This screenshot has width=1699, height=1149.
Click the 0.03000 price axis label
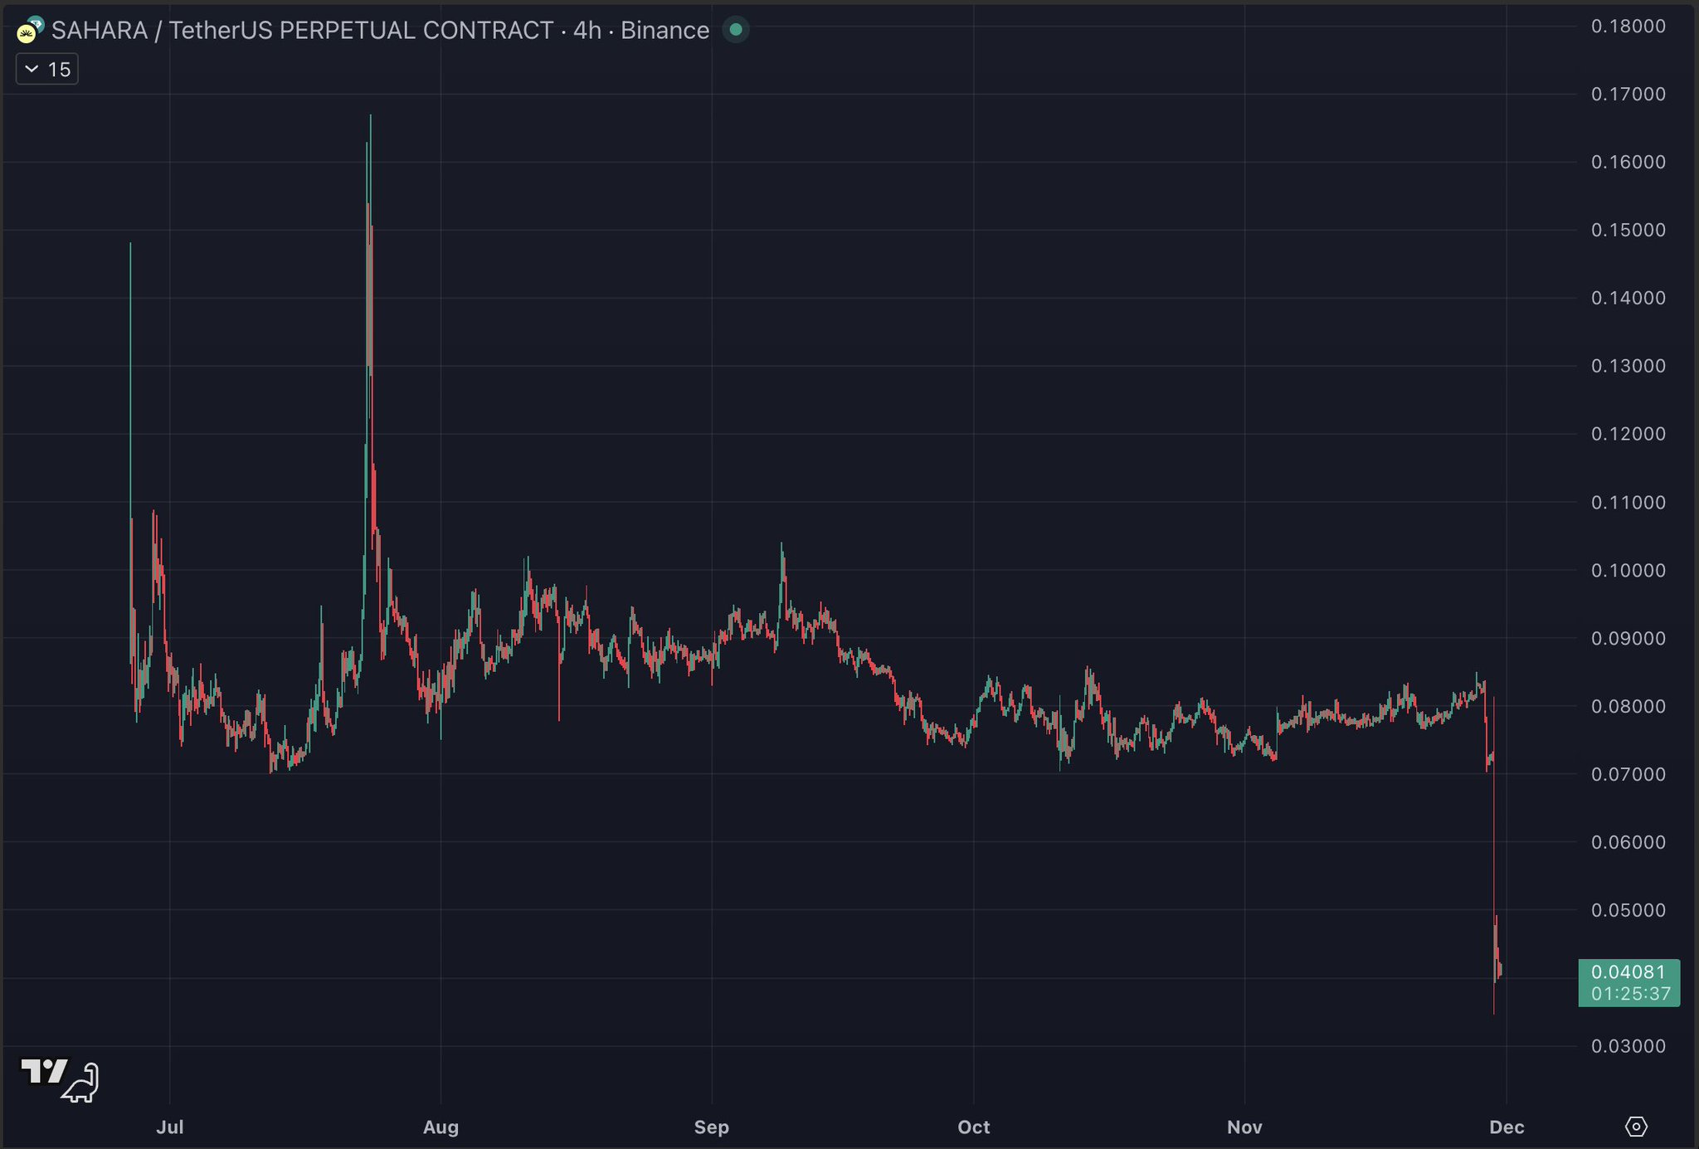(x=1628, y=1046)
